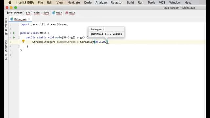210x118 pixels.
Task: Open the Project tool window
Action: 6,27
